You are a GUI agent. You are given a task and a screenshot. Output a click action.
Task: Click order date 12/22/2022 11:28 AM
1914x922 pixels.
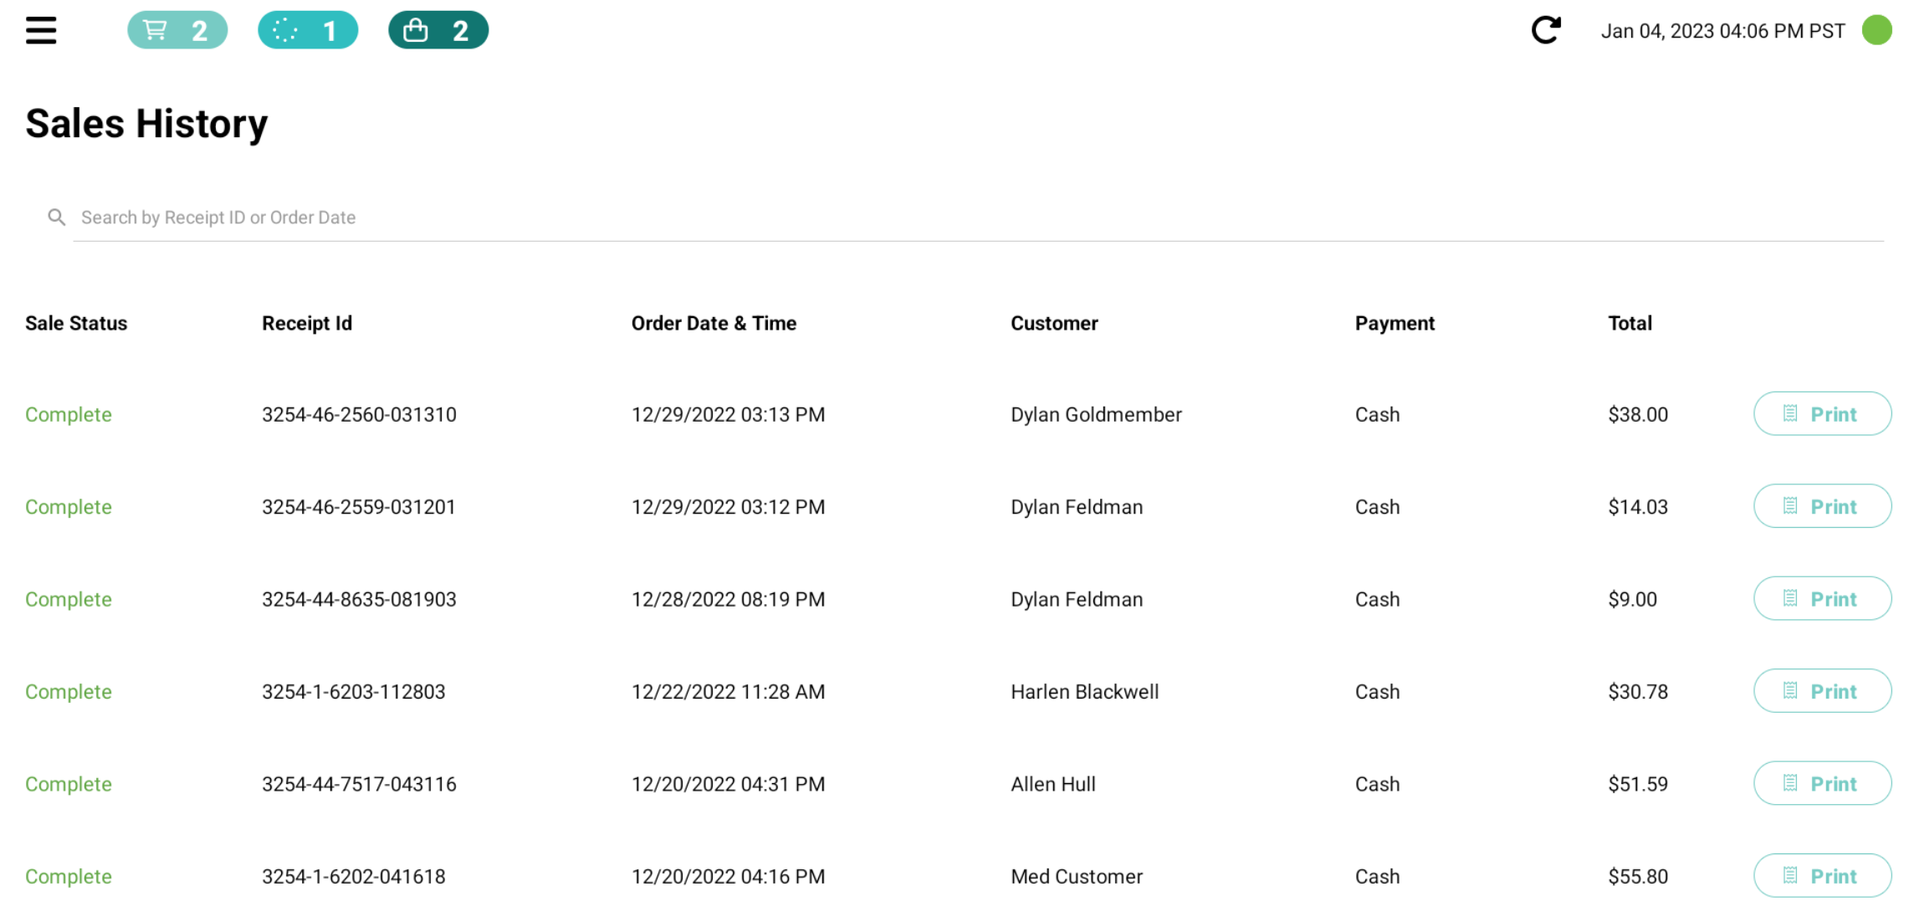[x=728, y=692]
